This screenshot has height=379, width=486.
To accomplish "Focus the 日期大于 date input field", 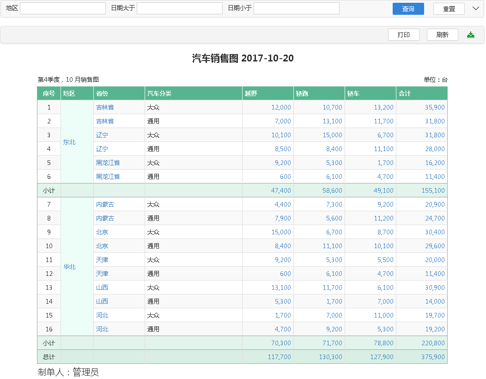I will click(180, 8).
